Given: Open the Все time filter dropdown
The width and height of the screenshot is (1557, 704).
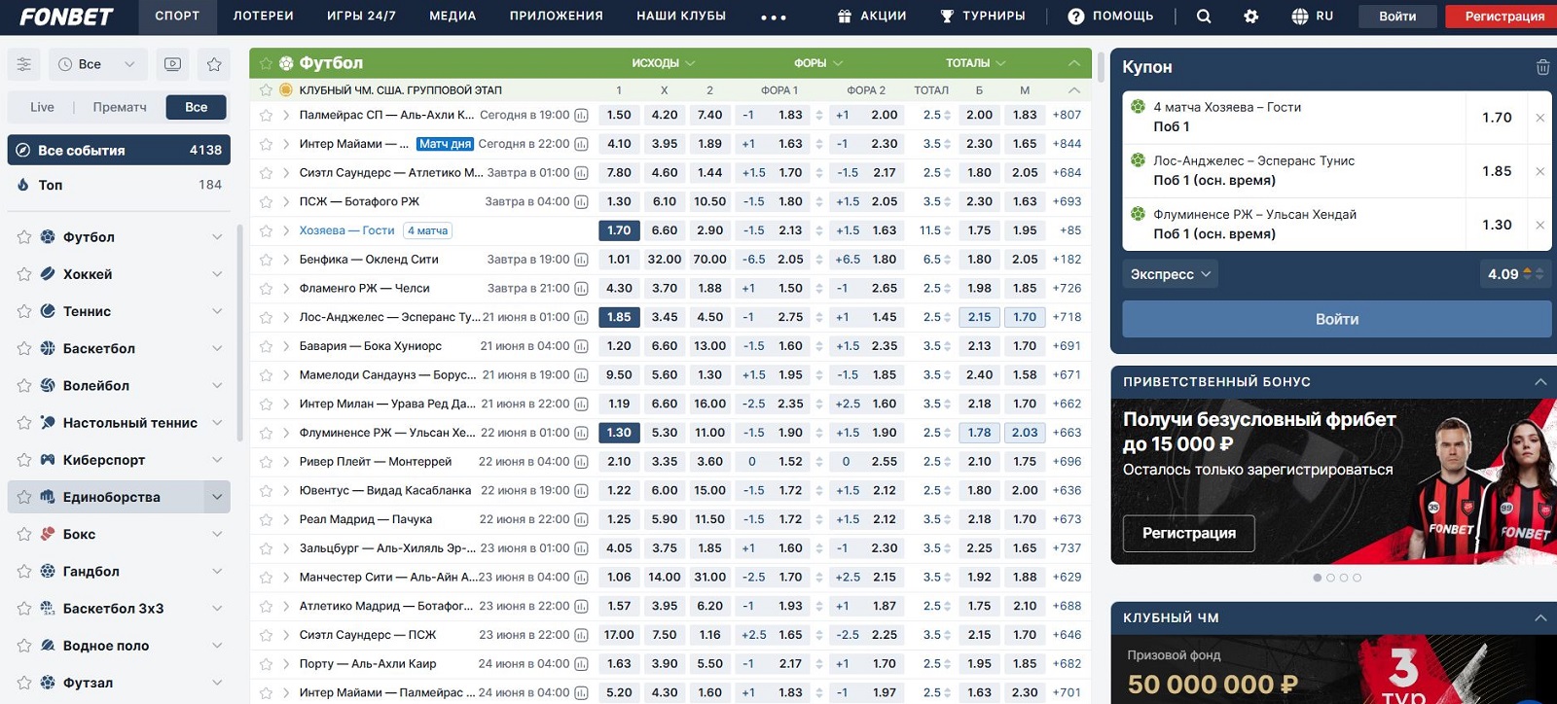Looking at the screenshot, I should pyautogui.click(x=97, y=64).
